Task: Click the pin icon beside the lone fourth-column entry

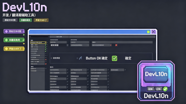Action: (x=125, y=70)
